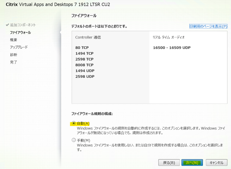231x169 pixels.
Task: Click the 8008 TCP port entry
Action: pos(84,65)
